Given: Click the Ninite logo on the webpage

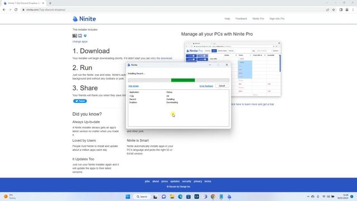Looking at the screenshot, I should click(x=84, y=19).
